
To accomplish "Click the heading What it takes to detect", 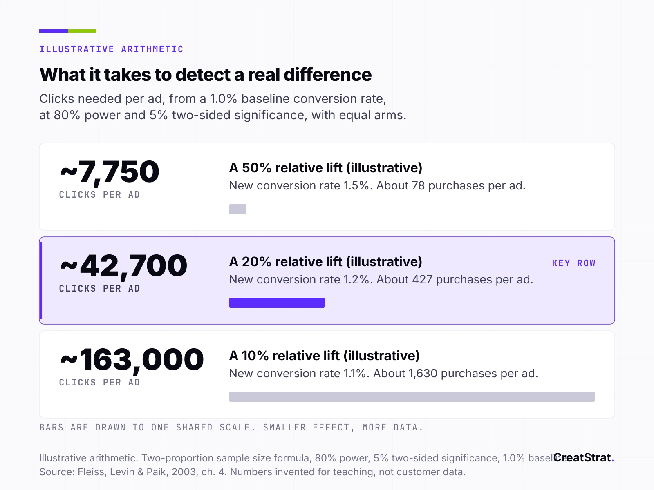I will click(x=206, y=75).
